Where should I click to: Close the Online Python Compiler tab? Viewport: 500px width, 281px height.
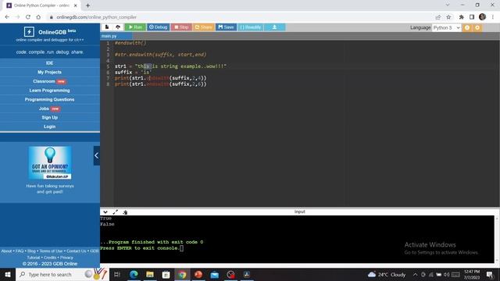(76, 5)
